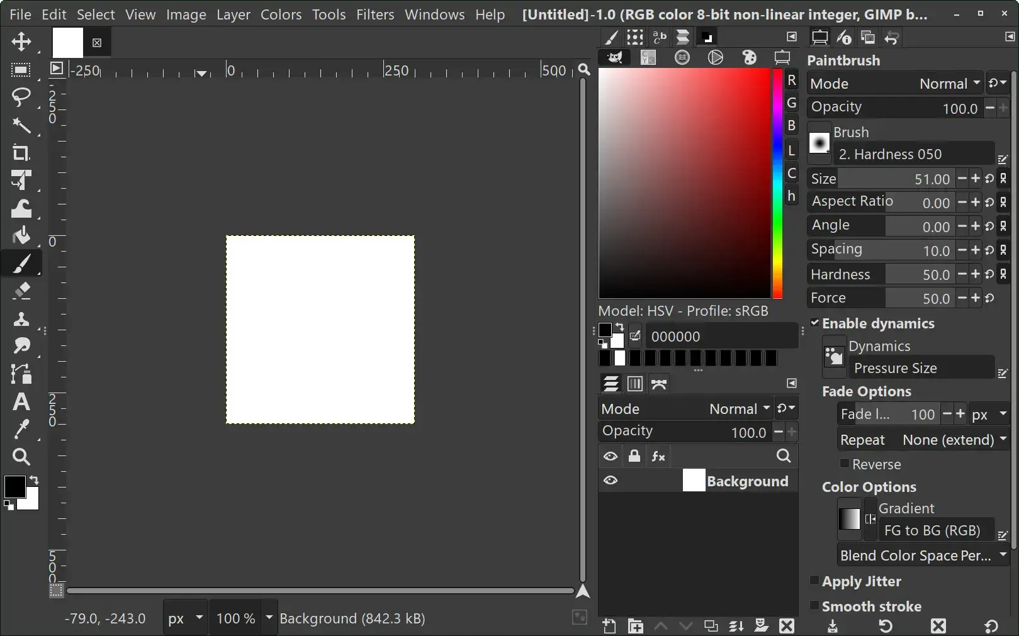Select the Zoom magnifier tool
Viewport: 1019px width, 636px height.
(x=21, y=457)
